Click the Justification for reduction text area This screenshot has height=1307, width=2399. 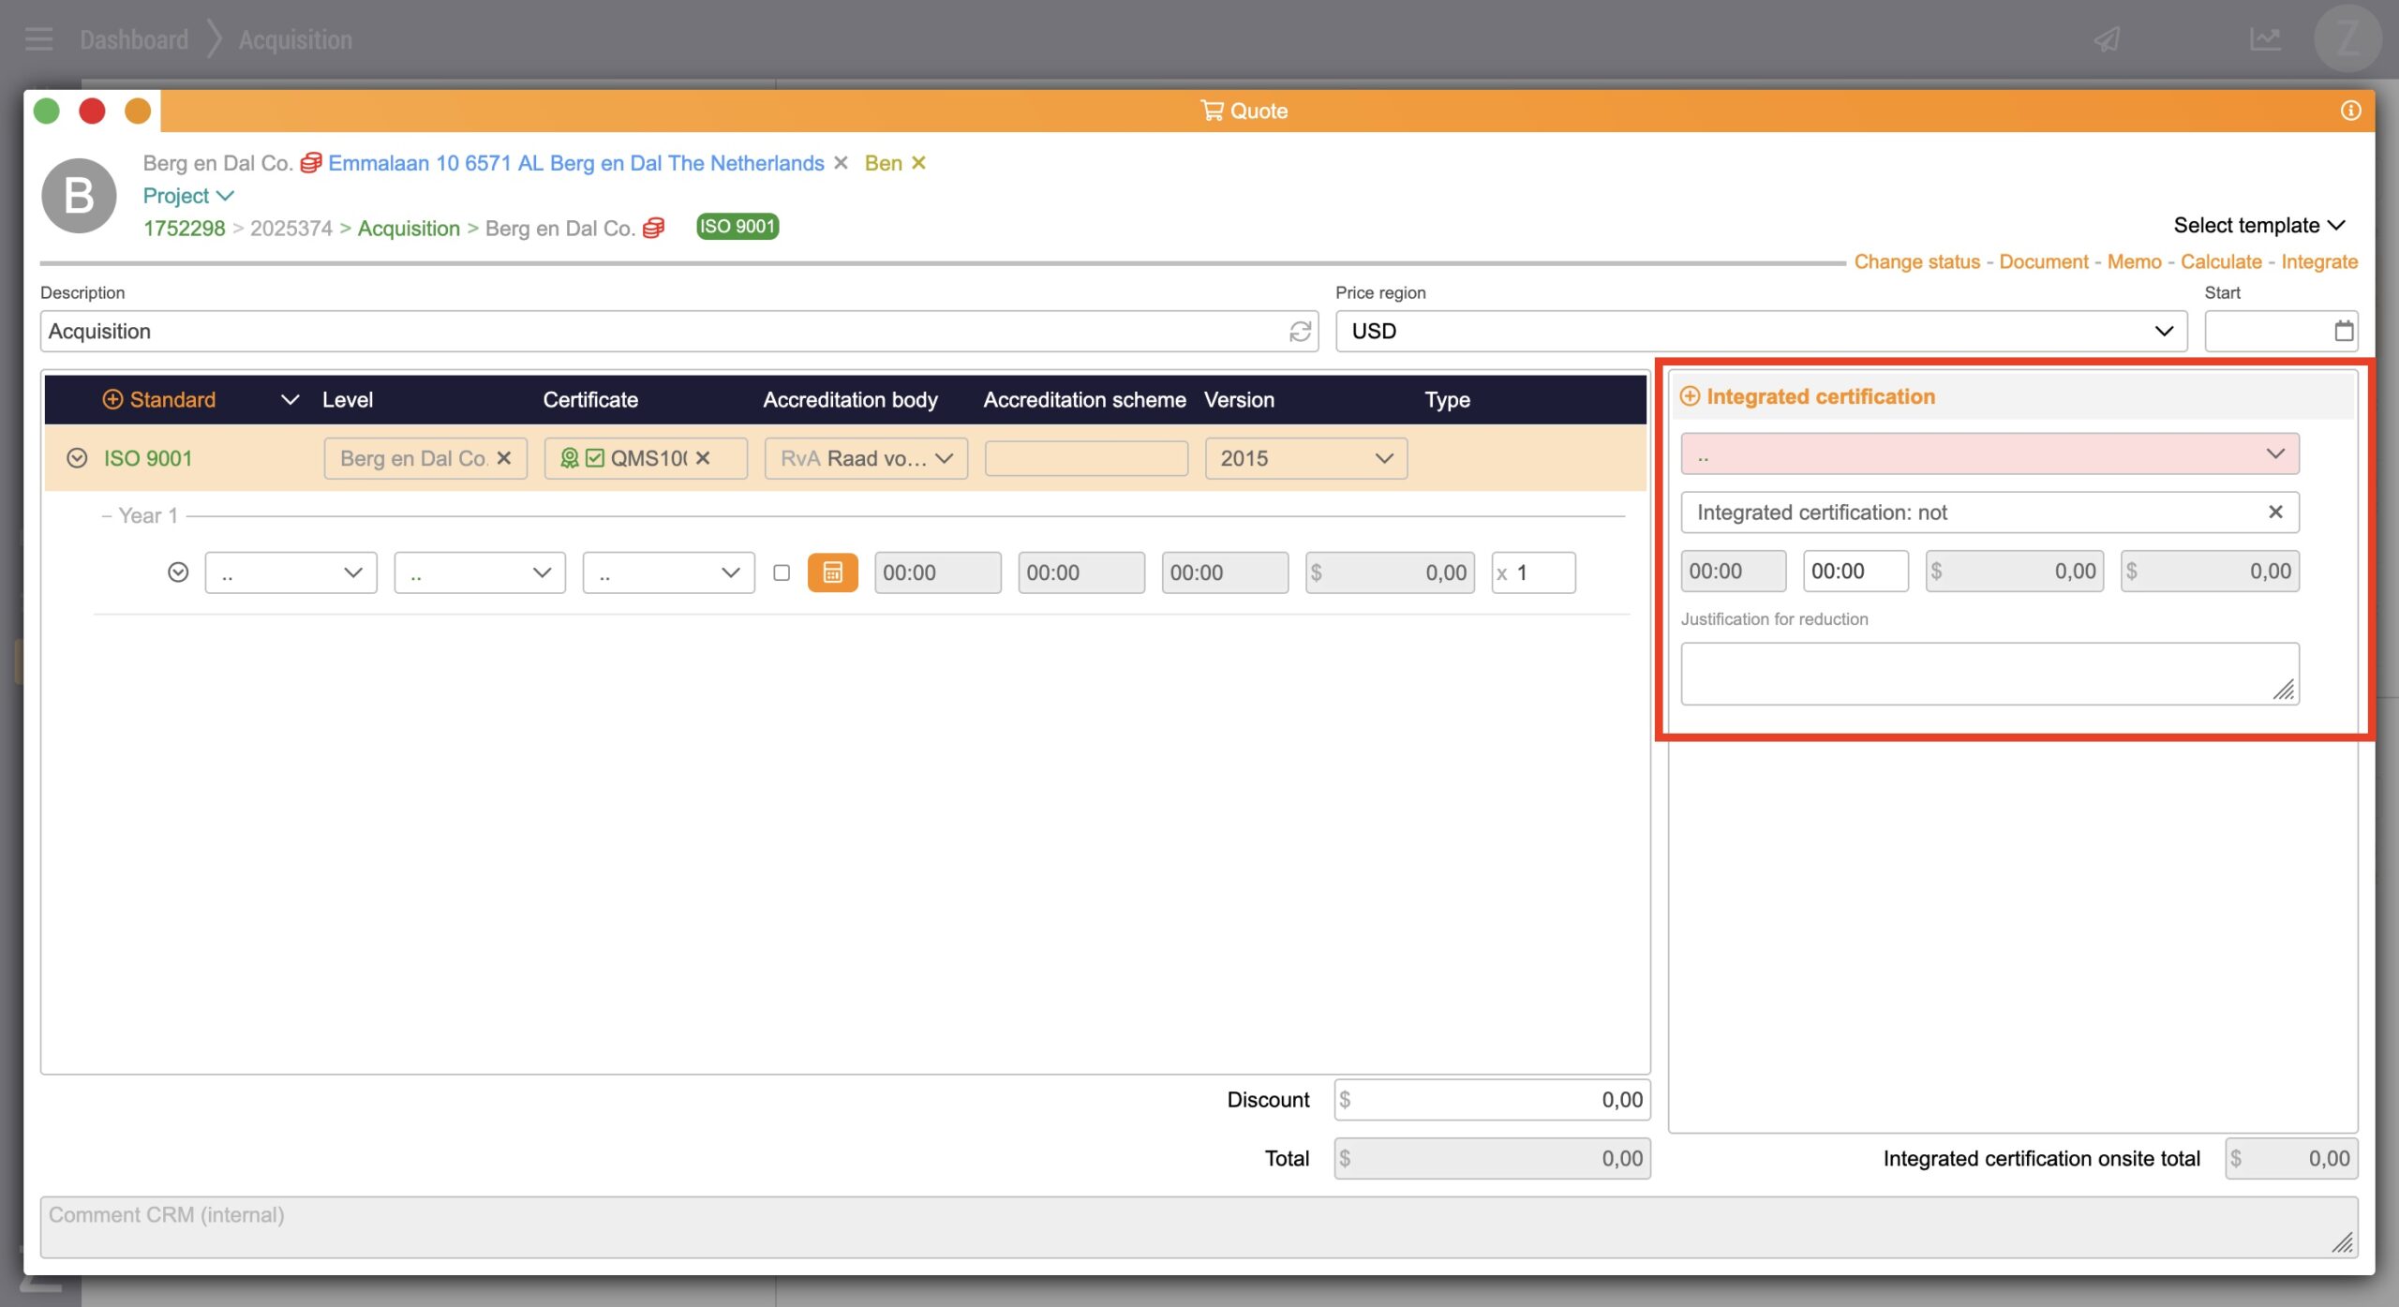1989,673
